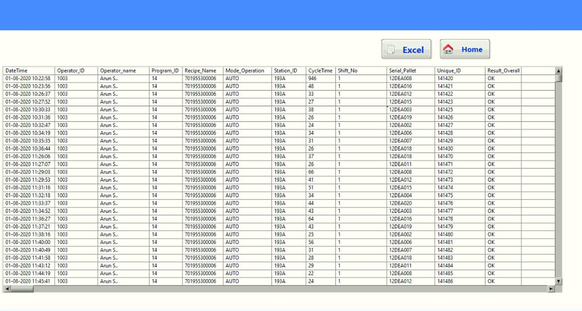This screenshot has height=311, width=582.
Task: Select the Serial_Pallet column header
Action: tap(411, 70)
